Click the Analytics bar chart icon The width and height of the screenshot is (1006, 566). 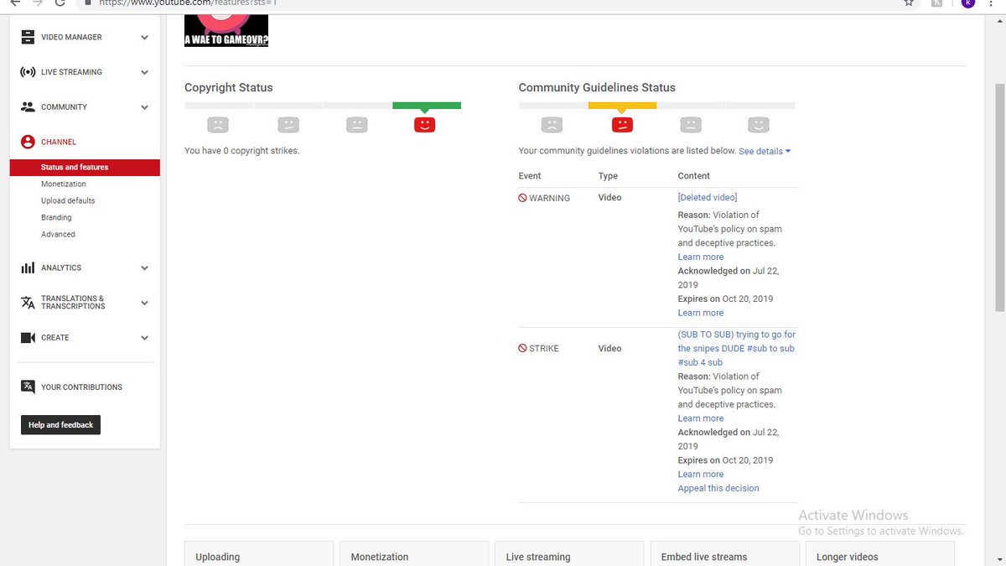tap(28, 268)
